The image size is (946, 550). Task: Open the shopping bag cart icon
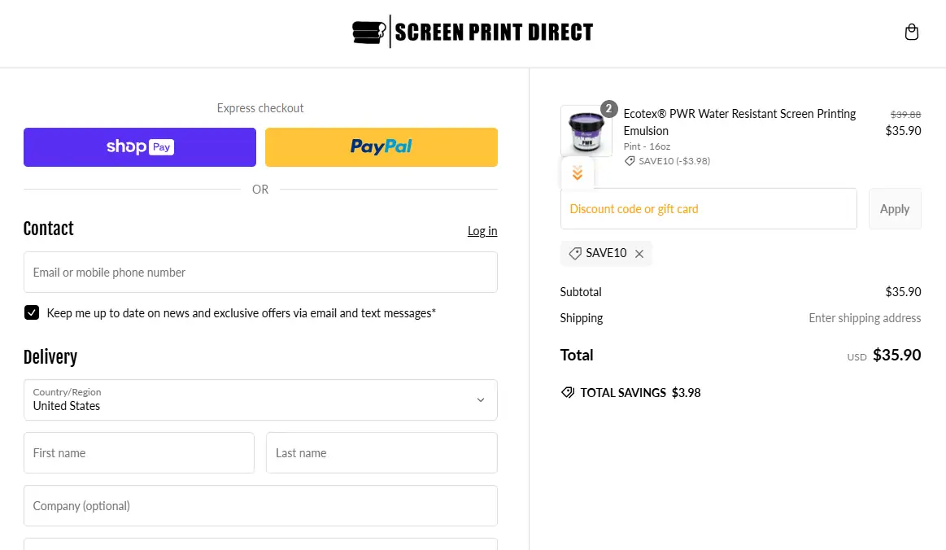(912, 33)
